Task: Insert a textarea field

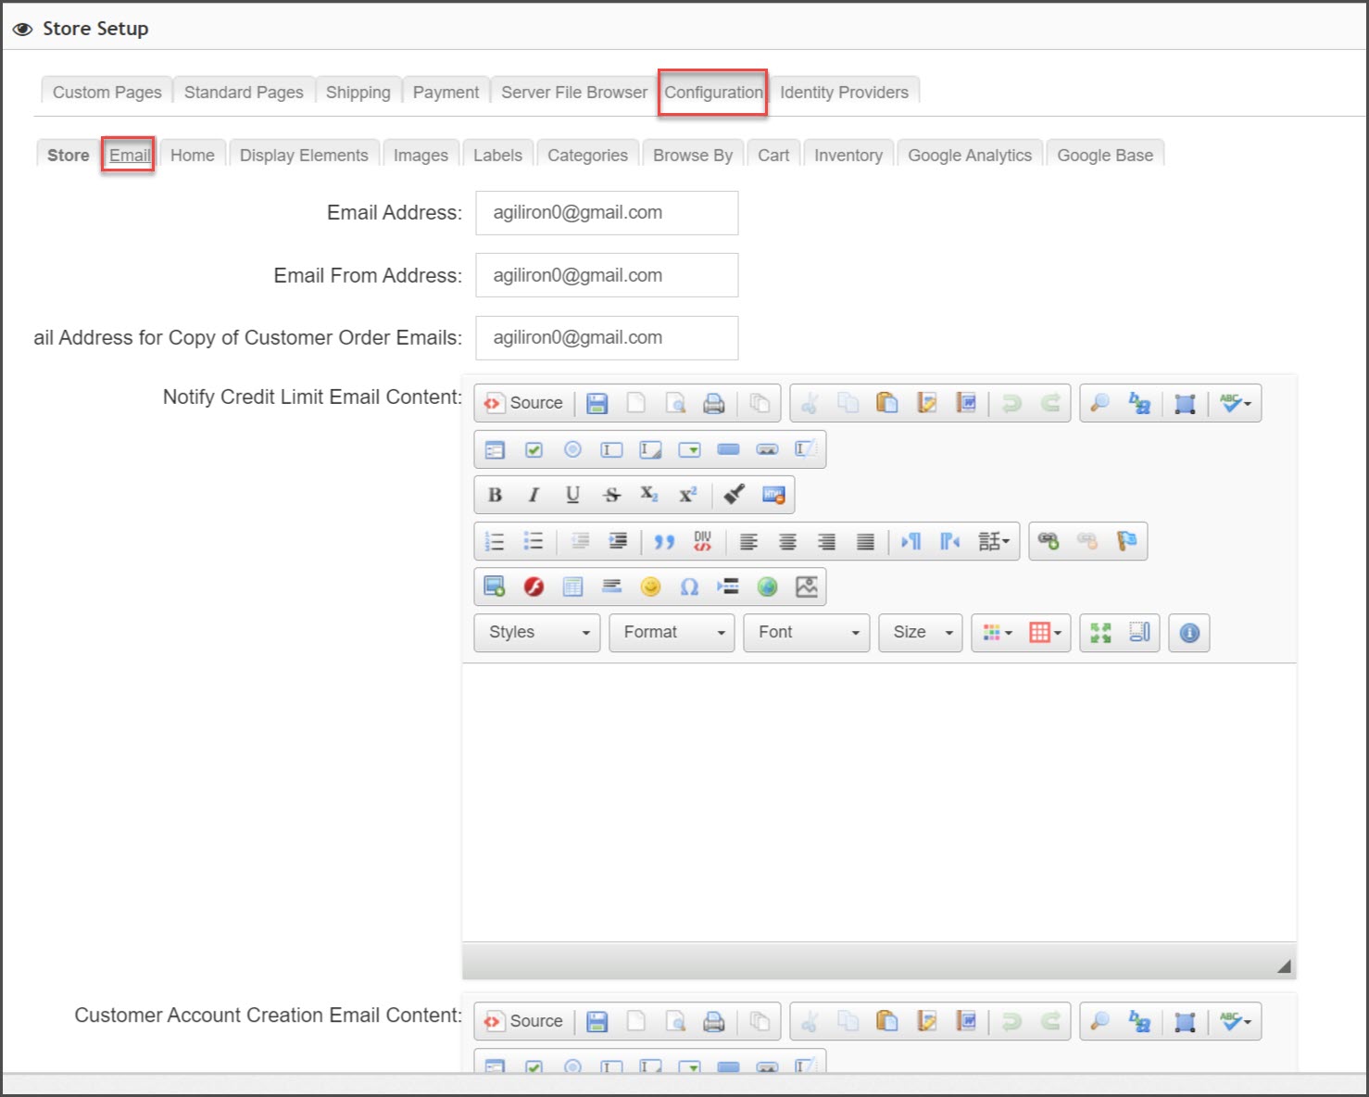Action: (651, 449)
